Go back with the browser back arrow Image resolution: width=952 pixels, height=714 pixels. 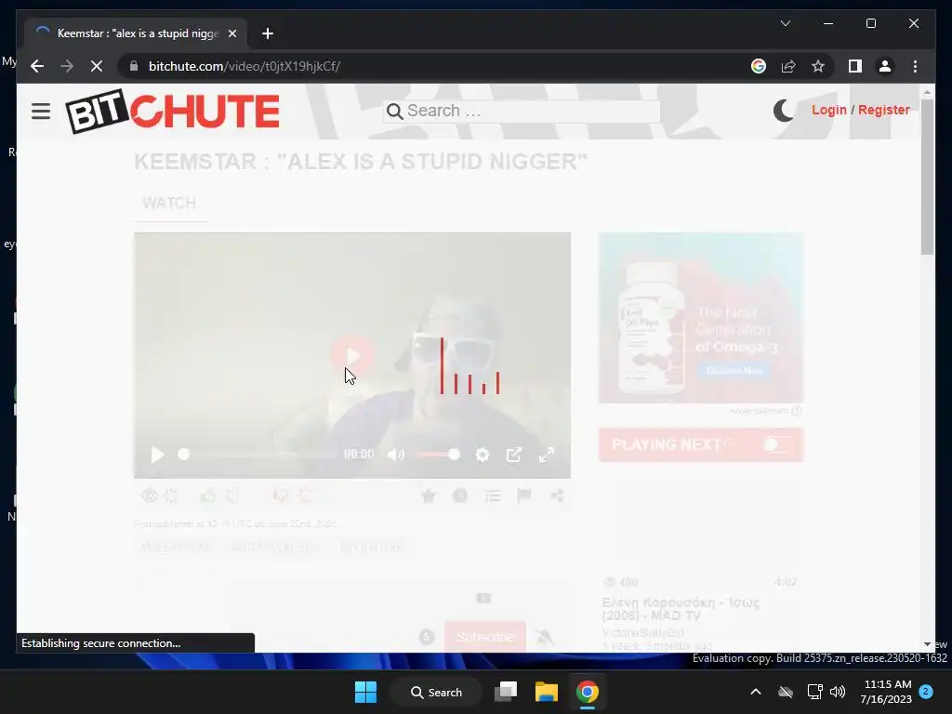37,66
